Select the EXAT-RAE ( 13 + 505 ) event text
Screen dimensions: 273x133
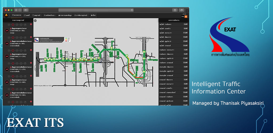coord(18,95)
